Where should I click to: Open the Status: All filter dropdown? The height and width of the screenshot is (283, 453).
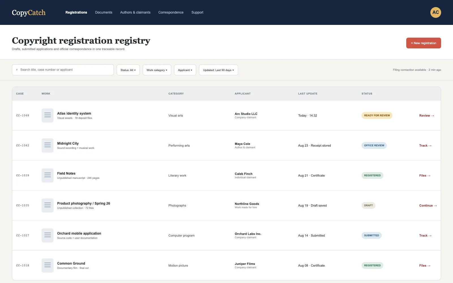tap(128, 70)
